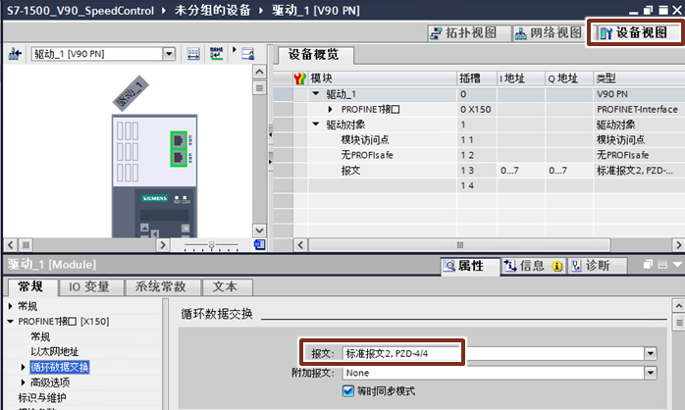
Task: Click the zoom/page view icon in device toolbar
Action: pos(248,54)
